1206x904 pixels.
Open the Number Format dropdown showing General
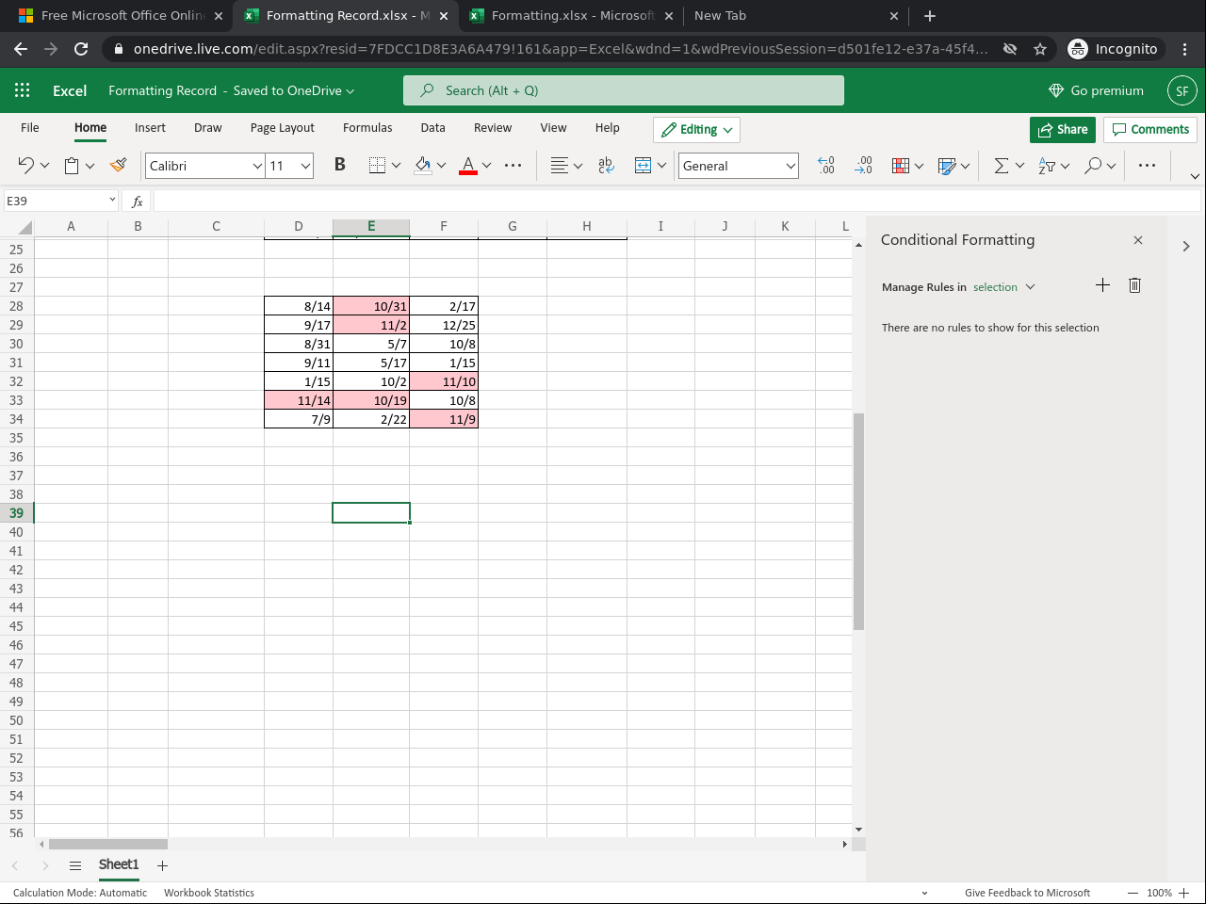click(x=738, y=165)
